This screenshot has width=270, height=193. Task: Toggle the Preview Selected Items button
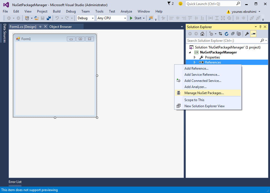(253, 34)
